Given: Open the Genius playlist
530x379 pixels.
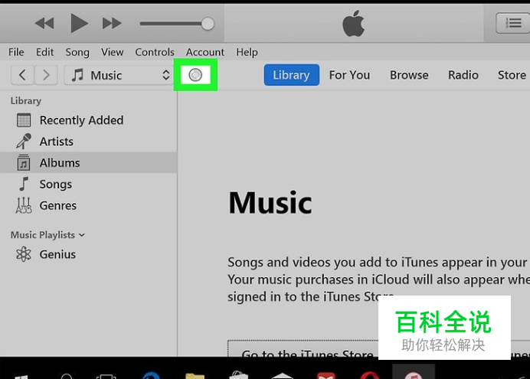Looking at the screenshot, I should pos(89,254).
